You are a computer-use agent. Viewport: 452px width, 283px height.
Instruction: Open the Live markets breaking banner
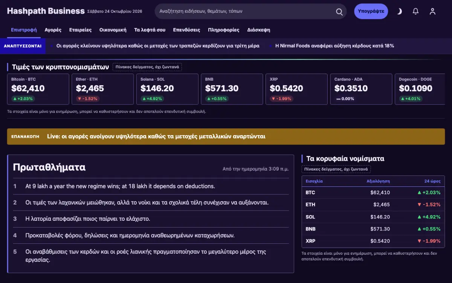(x=226, y=137)
